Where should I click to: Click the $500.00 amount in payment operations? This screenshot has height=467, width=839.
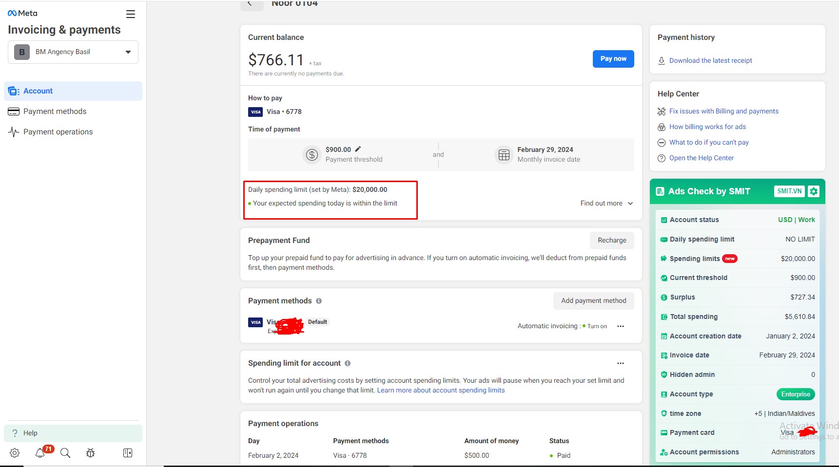point(477,456)
